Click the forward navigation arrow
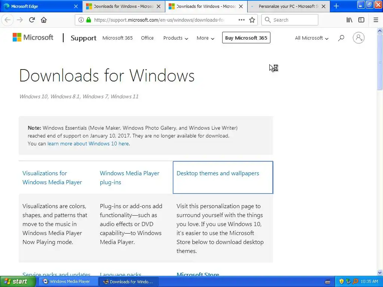The width and height of the screenshot is (383, 287). [20, 20]
